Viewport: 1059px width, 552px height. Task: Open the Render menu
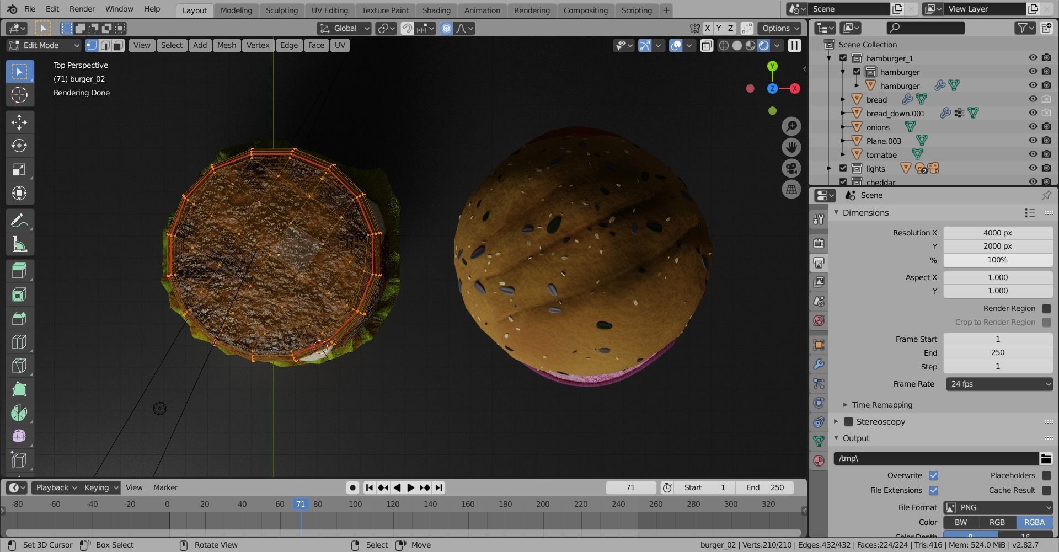pyautogui.click(x=82, y=9)
